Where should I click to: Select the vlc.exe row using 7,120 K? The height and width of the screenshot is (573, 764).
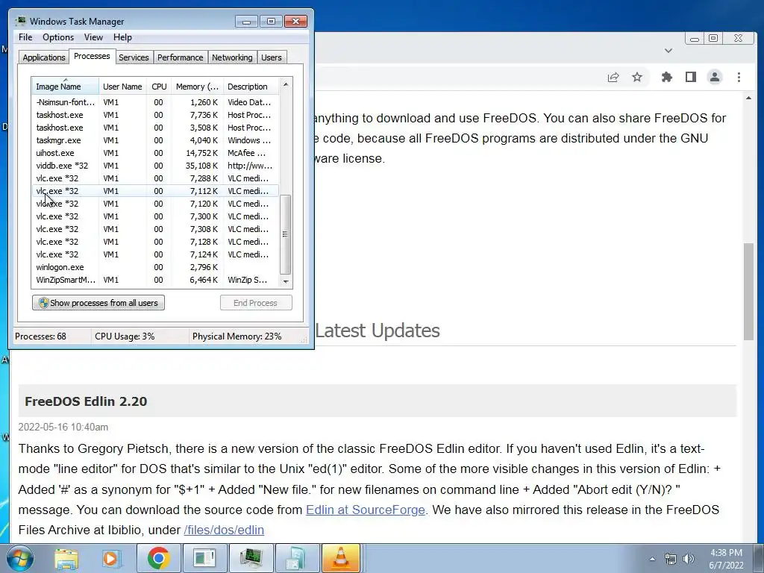tap(156, 204)
